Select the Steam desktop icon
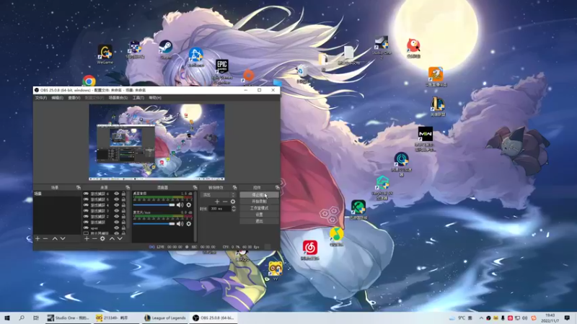This screenshot has height=324, width=577. 166,50
